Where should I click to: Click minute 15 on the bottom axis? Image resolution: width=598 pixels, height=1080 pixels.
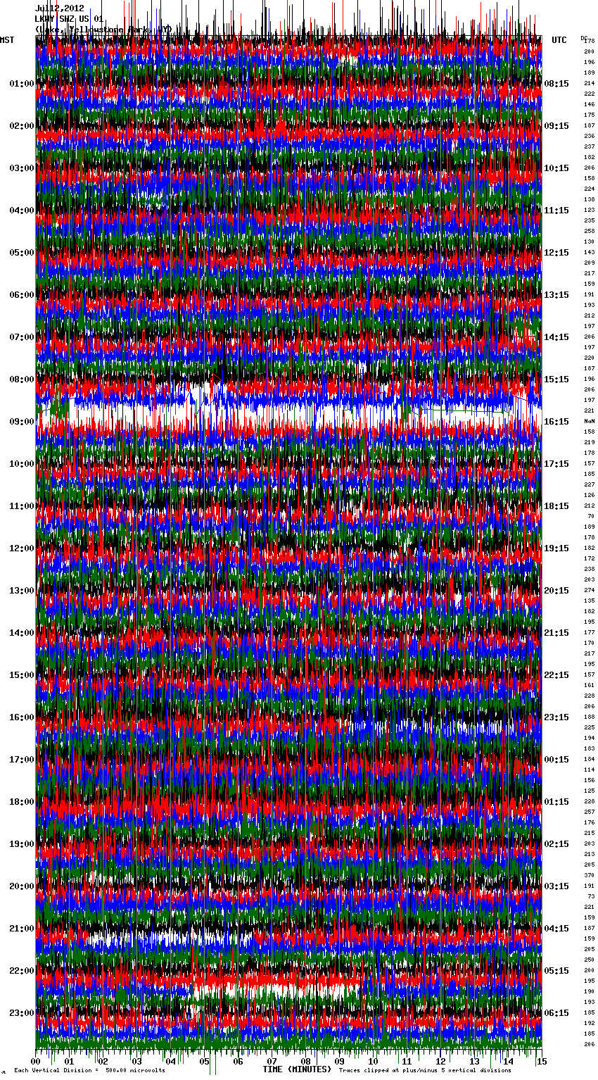[x=541, y=1062]
